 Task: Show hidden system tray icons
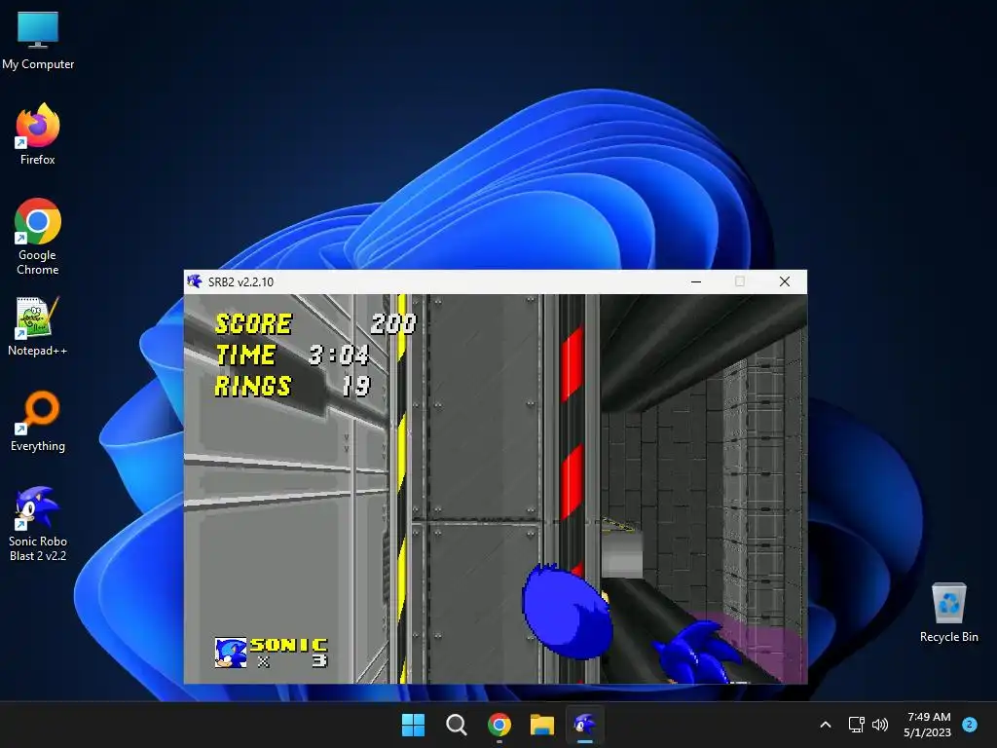(826, 725)
